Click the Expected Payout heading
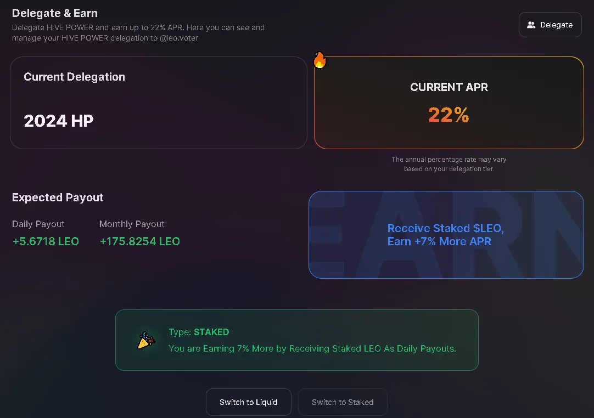 tap(58, 197)
